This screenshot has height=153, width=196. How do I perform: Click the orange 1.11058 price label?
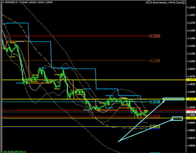tap(155, 61)
